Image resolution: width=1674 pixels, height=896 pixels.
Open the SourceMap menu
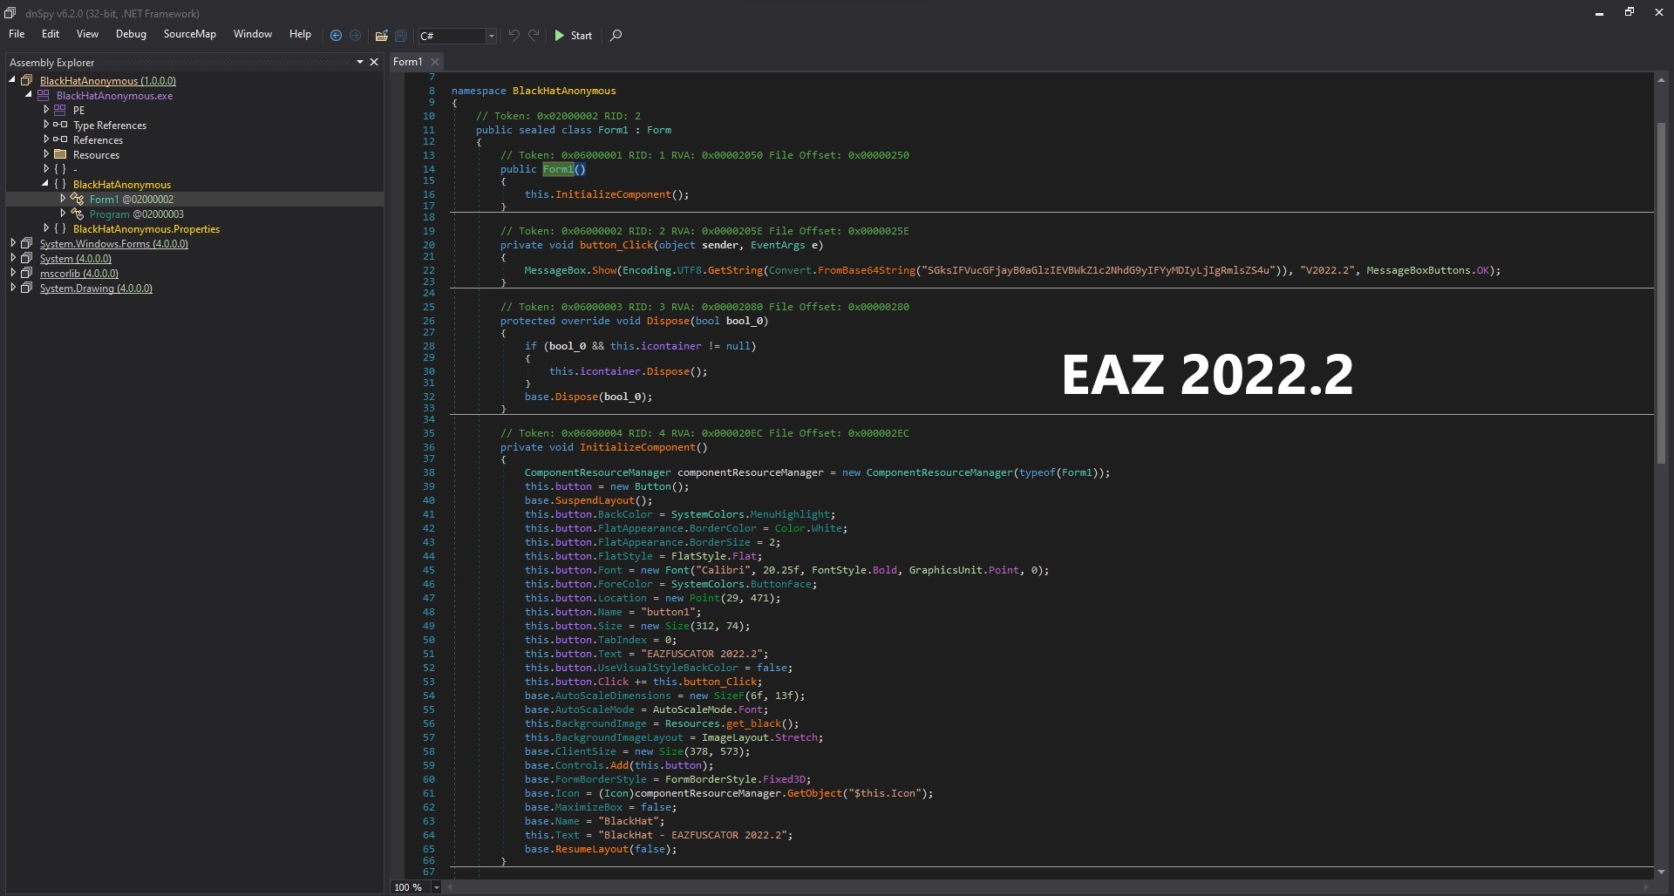pos(189,34)
